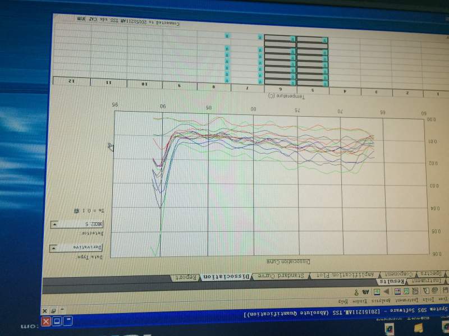
Task: Open the Tools menu
Action: [x=429, y=300]
